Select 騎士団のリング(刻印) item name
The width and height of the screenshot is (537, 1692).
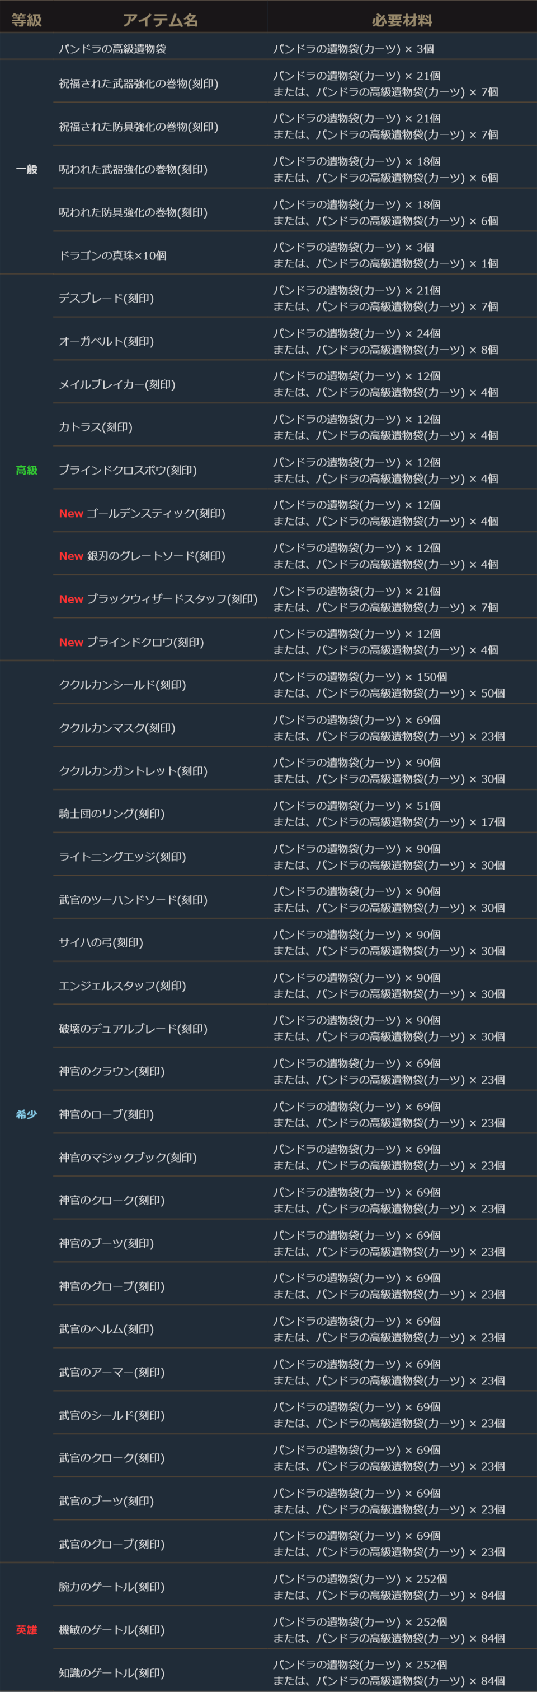point(111,814)
